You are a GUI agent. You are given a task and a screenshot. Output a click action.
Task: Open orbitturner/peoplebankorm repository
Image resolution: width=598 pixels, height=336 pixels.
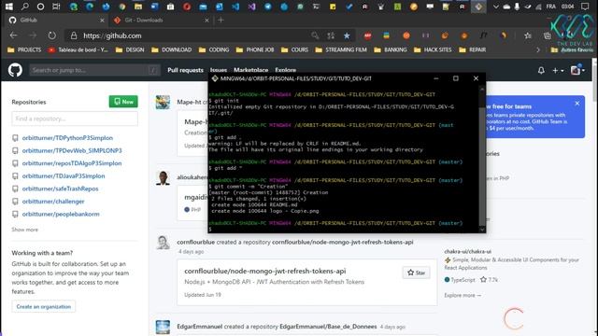[61, 214]
